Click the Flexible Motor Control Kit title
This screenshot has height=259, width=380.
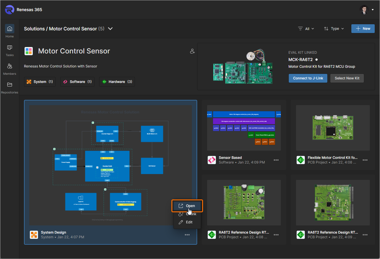tap(333, 158)
